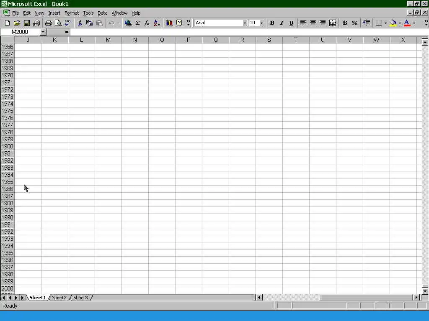Click the AutoSum sigma icon

click(137, 23)
